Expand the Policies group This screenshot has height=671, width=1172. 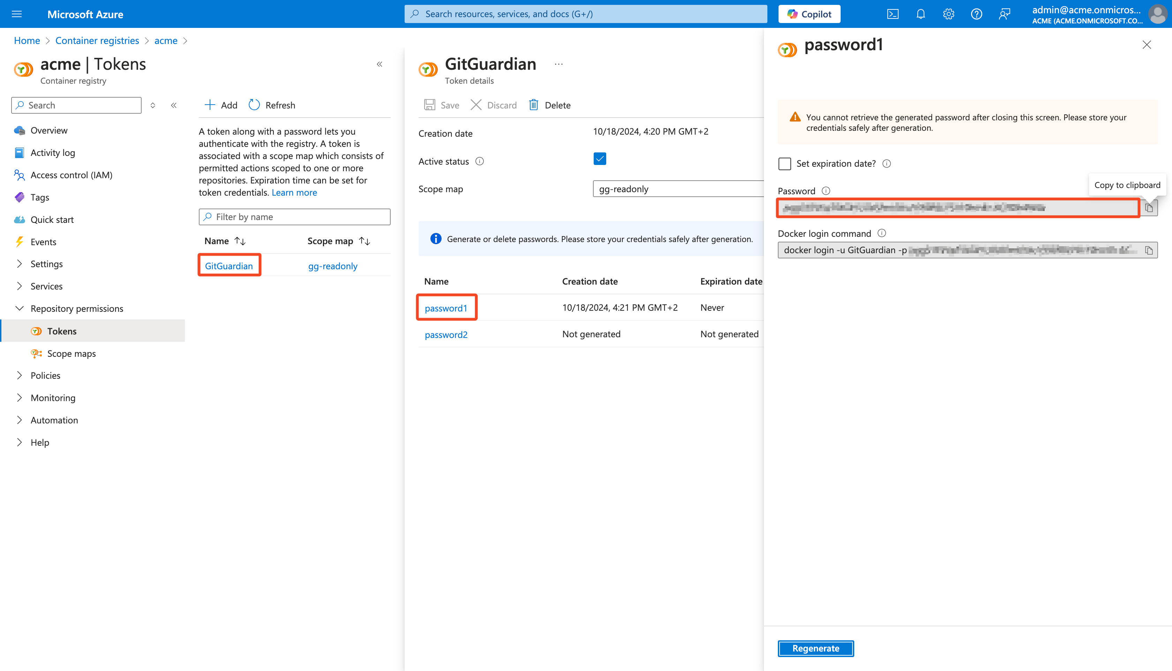tap(45, 376)
